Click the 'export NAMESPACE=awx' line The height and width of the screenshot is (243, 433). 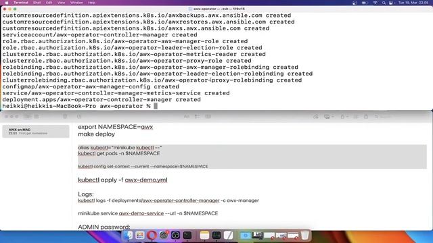pos(116,127)
